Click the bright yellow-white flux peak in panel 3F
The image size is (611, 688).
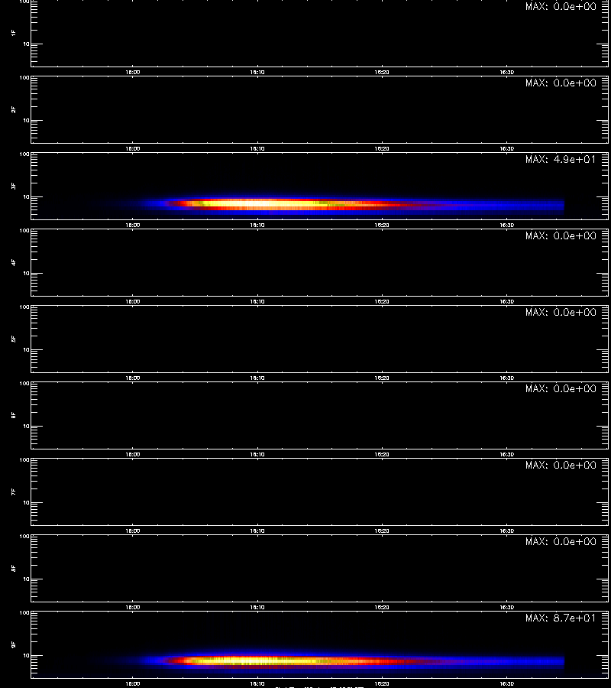259,203
